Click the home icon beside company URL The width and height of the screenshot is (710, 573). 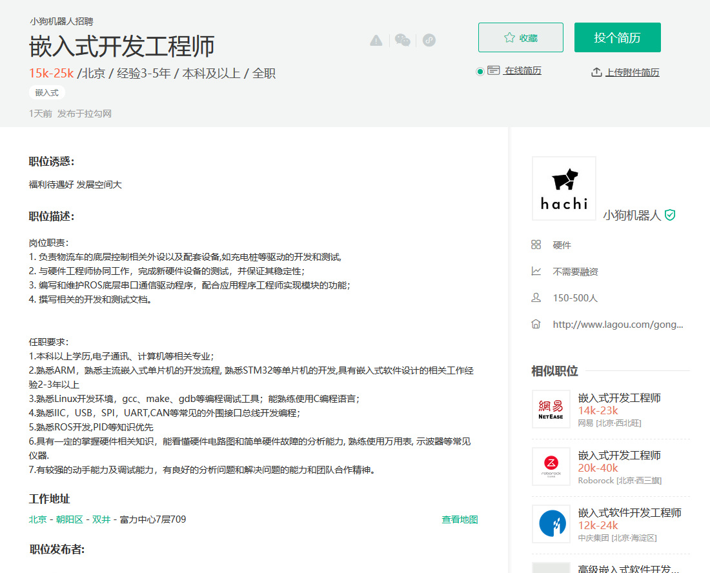coord(536,324)
